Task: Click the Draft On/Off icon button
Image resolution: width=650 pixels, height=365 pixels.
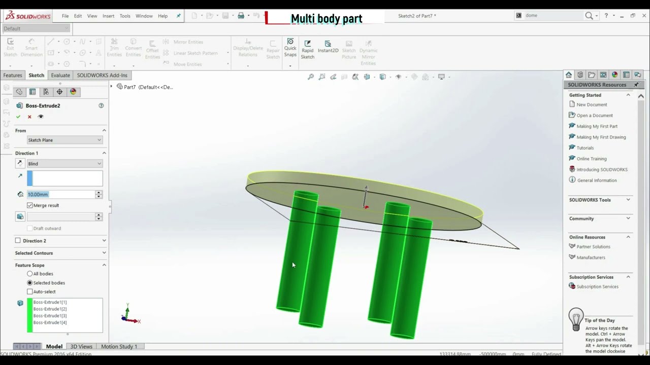Action: [x=20, y=216]
